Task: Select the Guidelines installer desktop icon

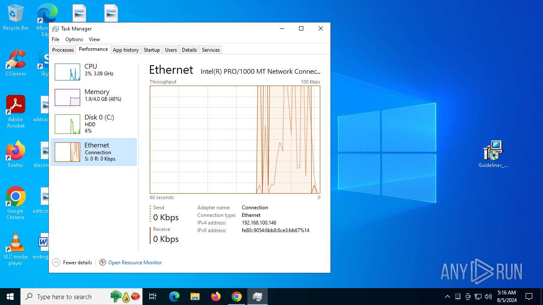Action: click(x=493, y=154)
